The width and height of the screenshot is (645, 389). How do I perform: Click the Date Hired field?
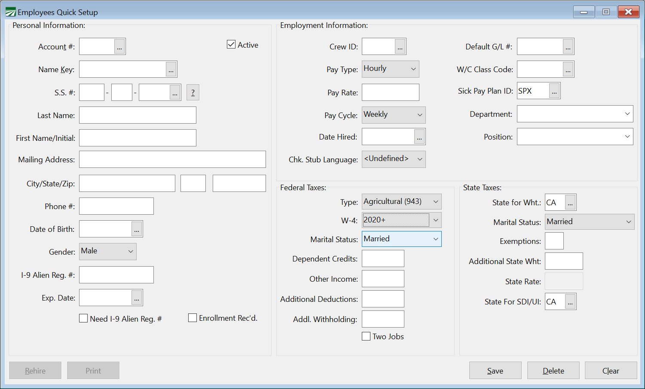pyautogui.click(x=388, y=137)
